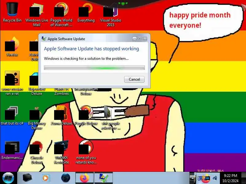Cancel the Apple Software Update check

[x=134, y=79]
